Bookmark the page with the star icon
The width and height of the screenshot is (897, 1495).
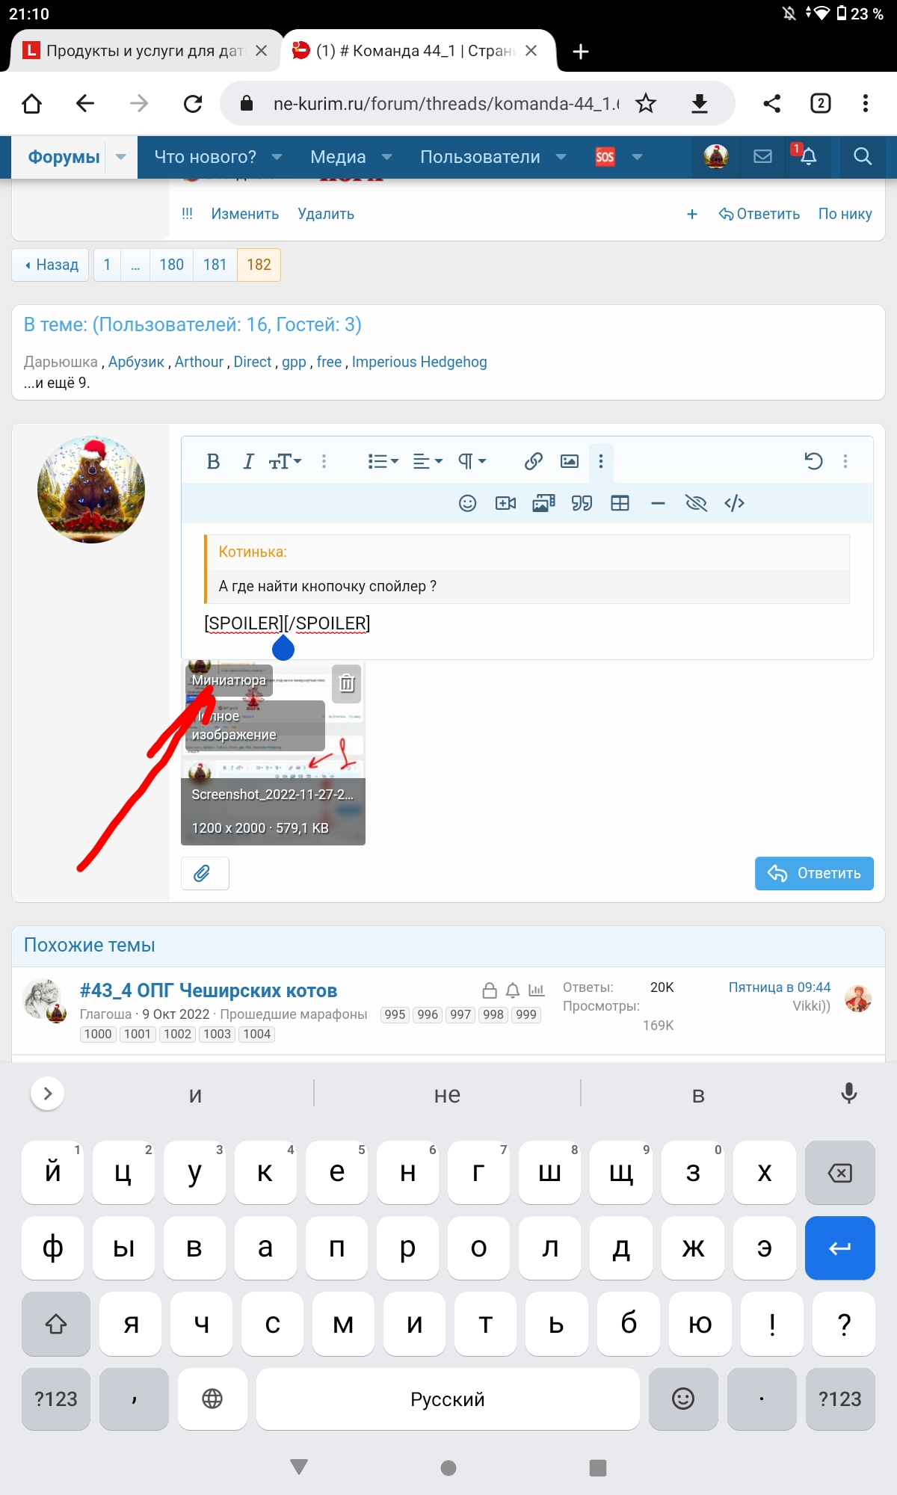[x=646, y=103]
